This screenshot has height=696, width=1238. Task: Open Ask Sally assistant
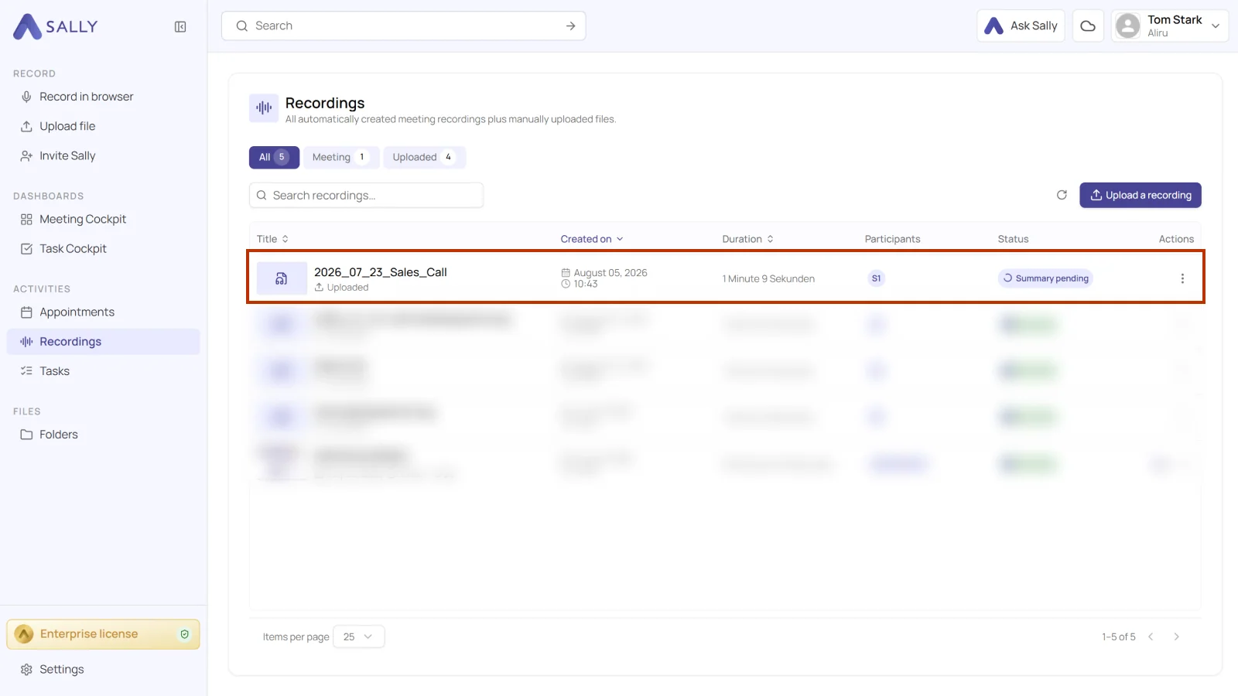(x=1021, y=26)
